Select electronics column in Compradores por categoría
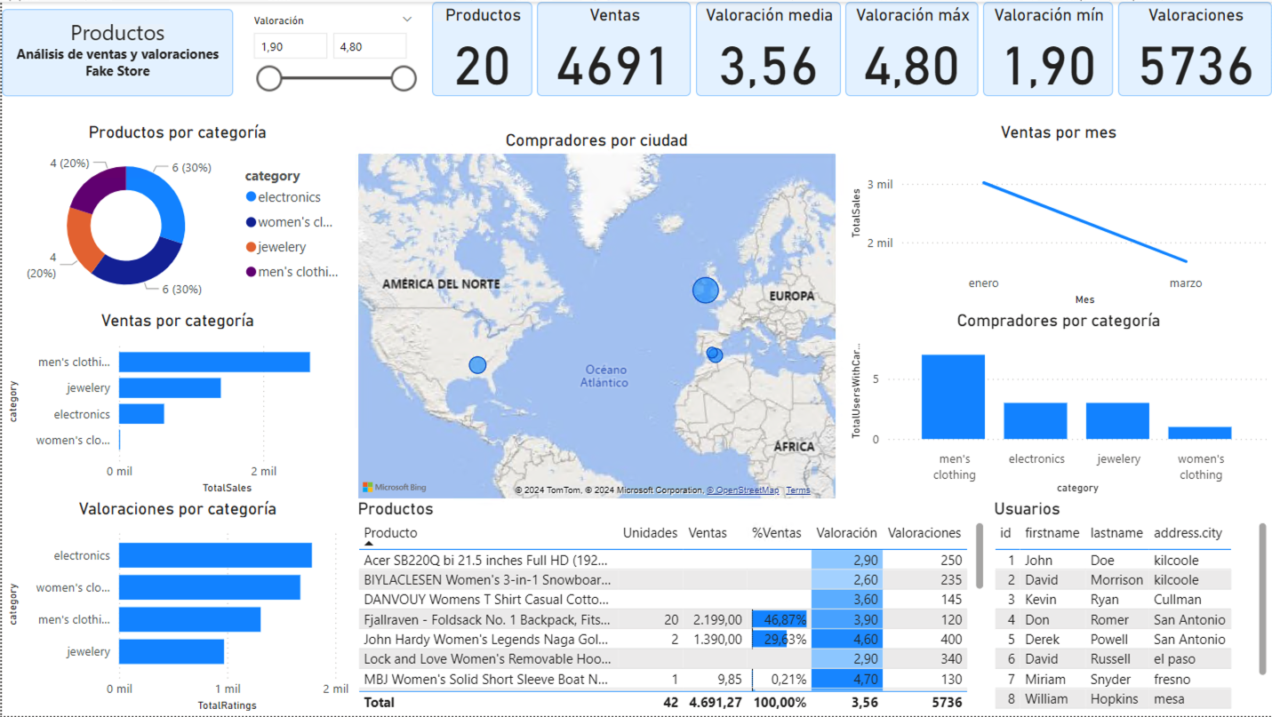 [1036, 421]
